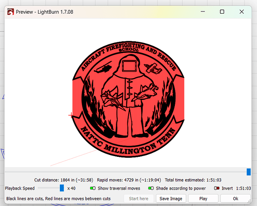Image resolution: width=257 pixels, height=206 pixels.
Task: Click the Total time estimated 1:51:03 text
Action: coord(193,180)
